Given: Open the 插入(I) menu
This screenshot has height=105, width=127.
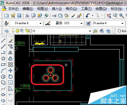Looking at the screenshot, I should (57, 9).
